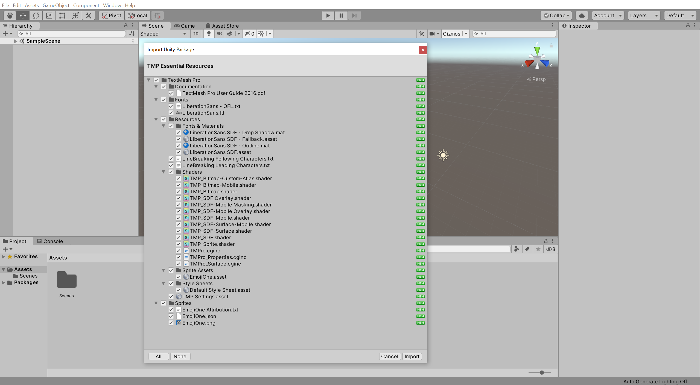Open the Shaded draw mode dropdown
The image size is (700, 385).
pyautogui.click(x=163, y=34)
